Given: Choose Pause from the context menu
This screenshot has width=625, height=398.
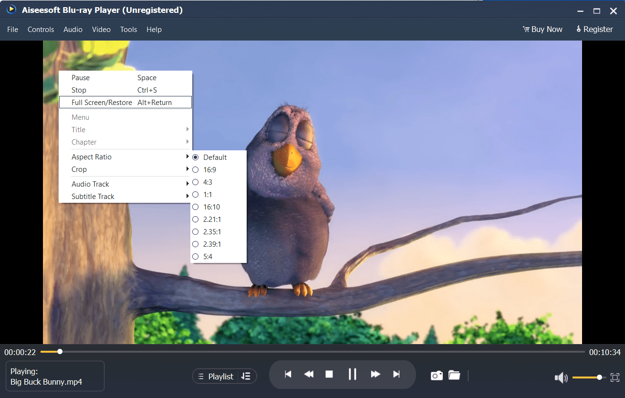Looking at the screenshot, I should click(x=125, y=77).
